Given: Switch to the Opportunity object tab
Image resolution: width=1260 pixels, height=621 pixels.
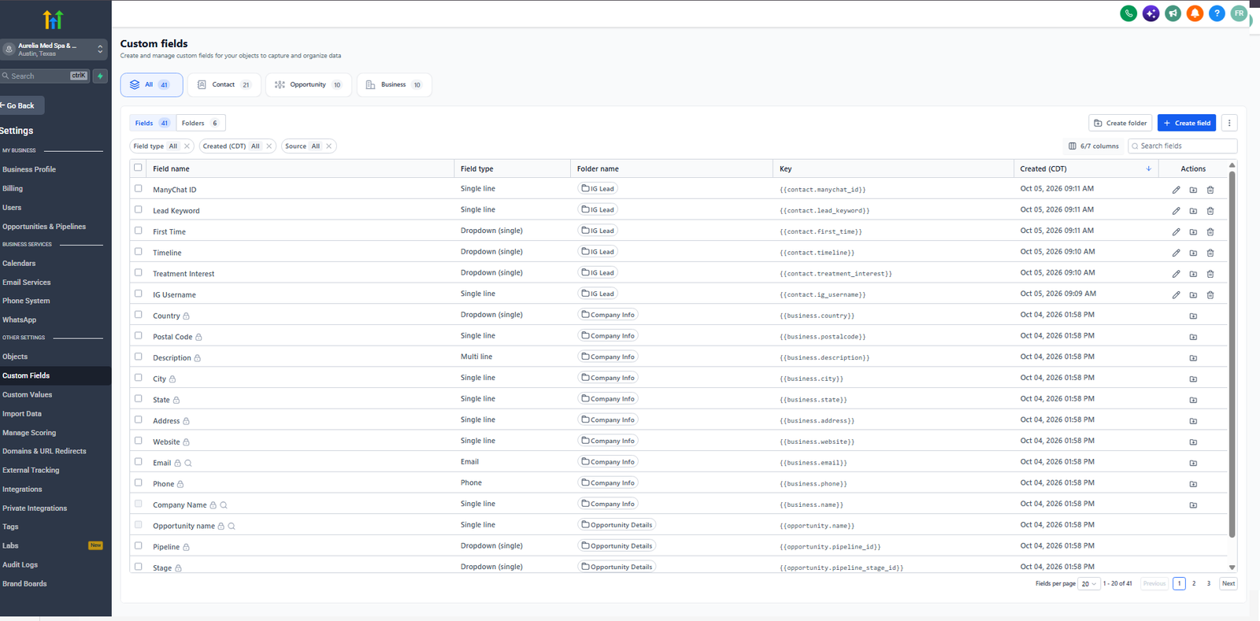Looking at the screenshot, I should tap(308, 85).
